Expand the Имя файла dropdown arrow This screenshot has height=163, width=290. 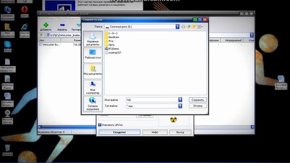click(180, 100)
